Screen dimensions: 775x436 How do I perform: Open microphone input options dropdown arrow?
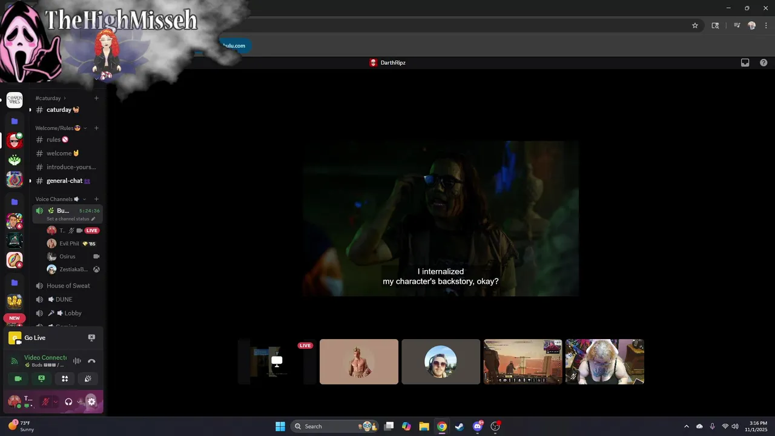pos(56,401)
